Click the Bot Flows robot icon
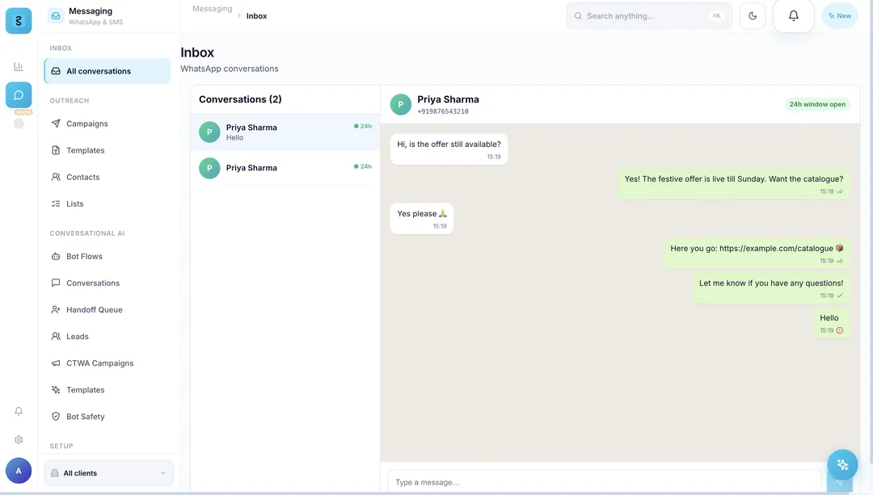The height and width of the screenshot is (495, 873). (56, 257)
